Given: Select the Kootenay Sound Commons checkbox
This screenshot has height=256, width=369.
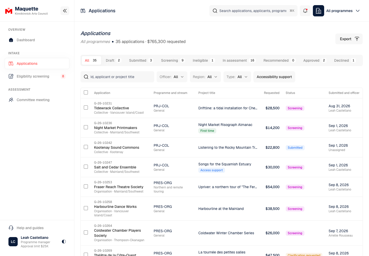Looking at the screenshot, I should [x=86, y=147].
